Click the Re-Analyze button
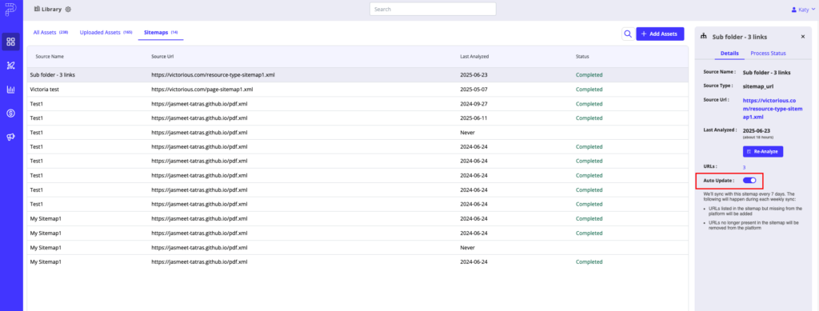 [762, 151]
